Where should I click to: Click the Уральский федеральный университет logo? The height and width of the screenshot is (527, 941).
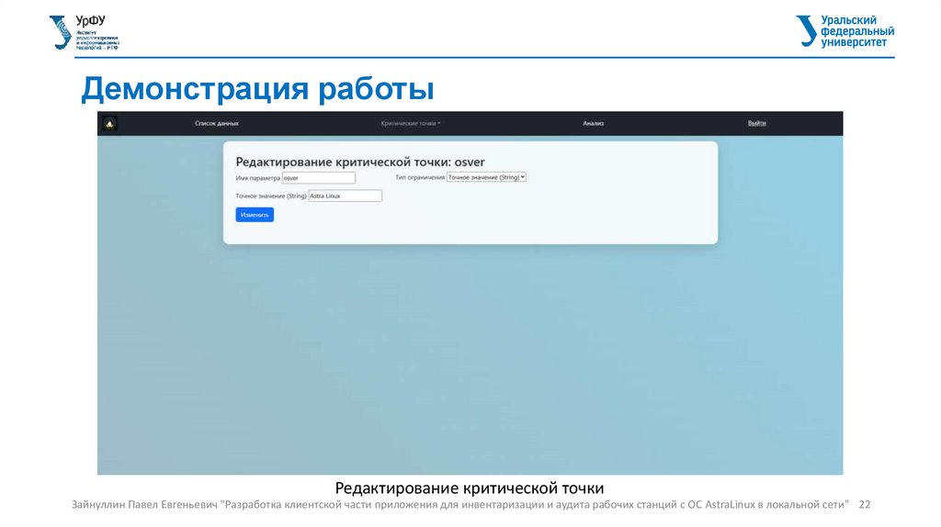tap(845, 31)
